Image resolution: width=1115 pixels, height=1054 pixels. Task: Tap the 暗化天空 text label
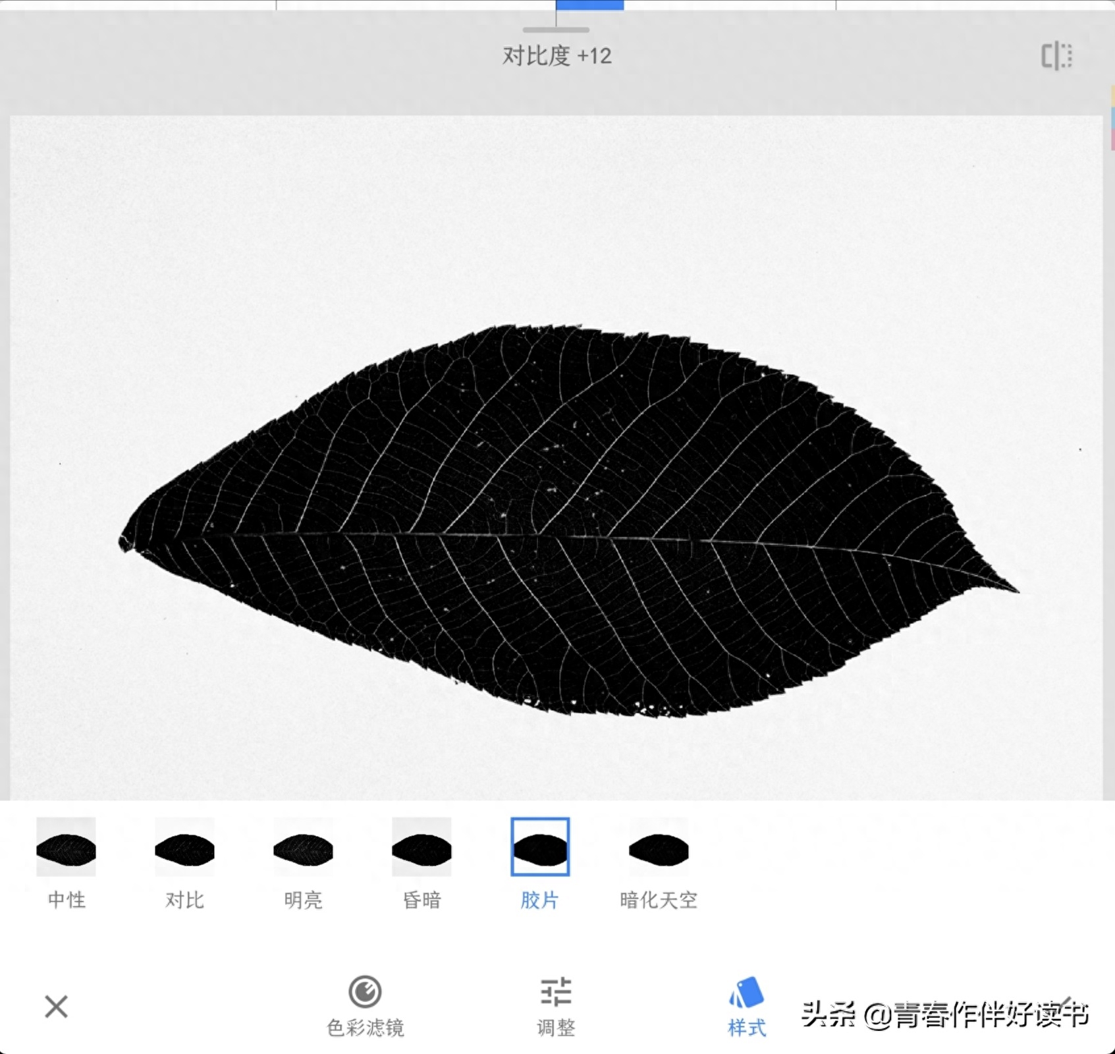tap(659, 900)
